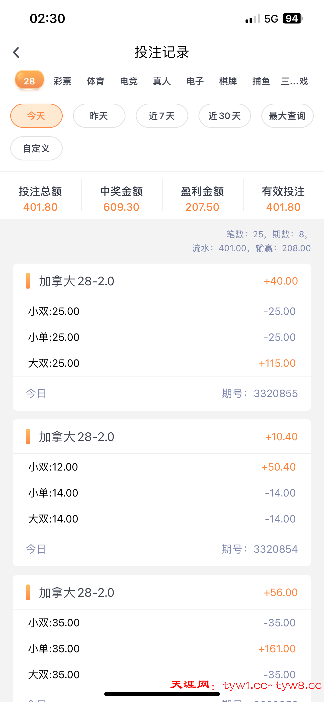Tap the 最大查询 button
324x702 pixels.
(x=287, y=116)
